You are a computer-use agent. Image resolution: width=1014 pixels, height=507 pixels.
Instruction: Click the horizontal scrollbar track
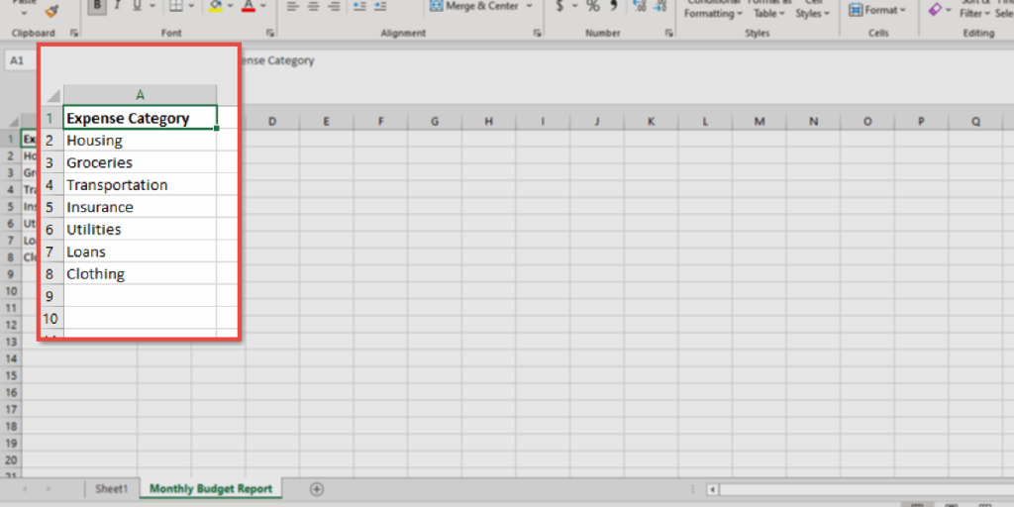point(866,489)
